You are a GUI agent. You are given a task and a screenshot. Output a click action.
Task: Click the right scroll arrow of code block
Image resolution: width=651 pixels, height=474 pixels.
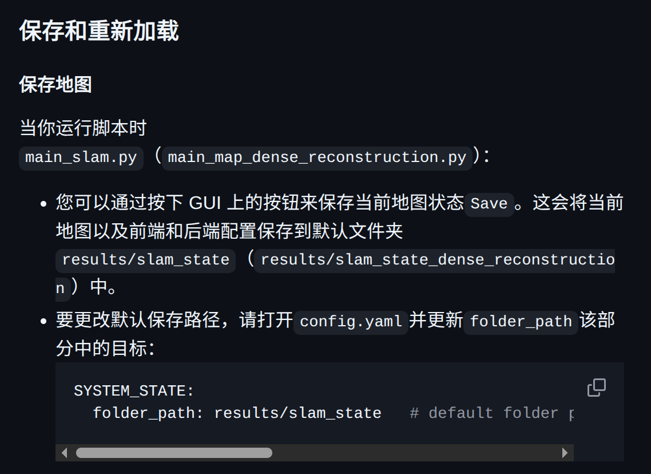(x=565, y=453)
